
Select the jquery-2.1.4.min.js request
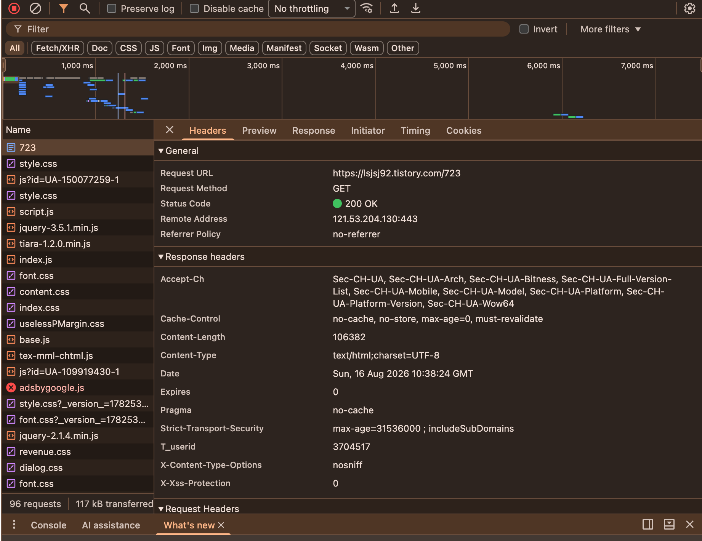(78, 435)
